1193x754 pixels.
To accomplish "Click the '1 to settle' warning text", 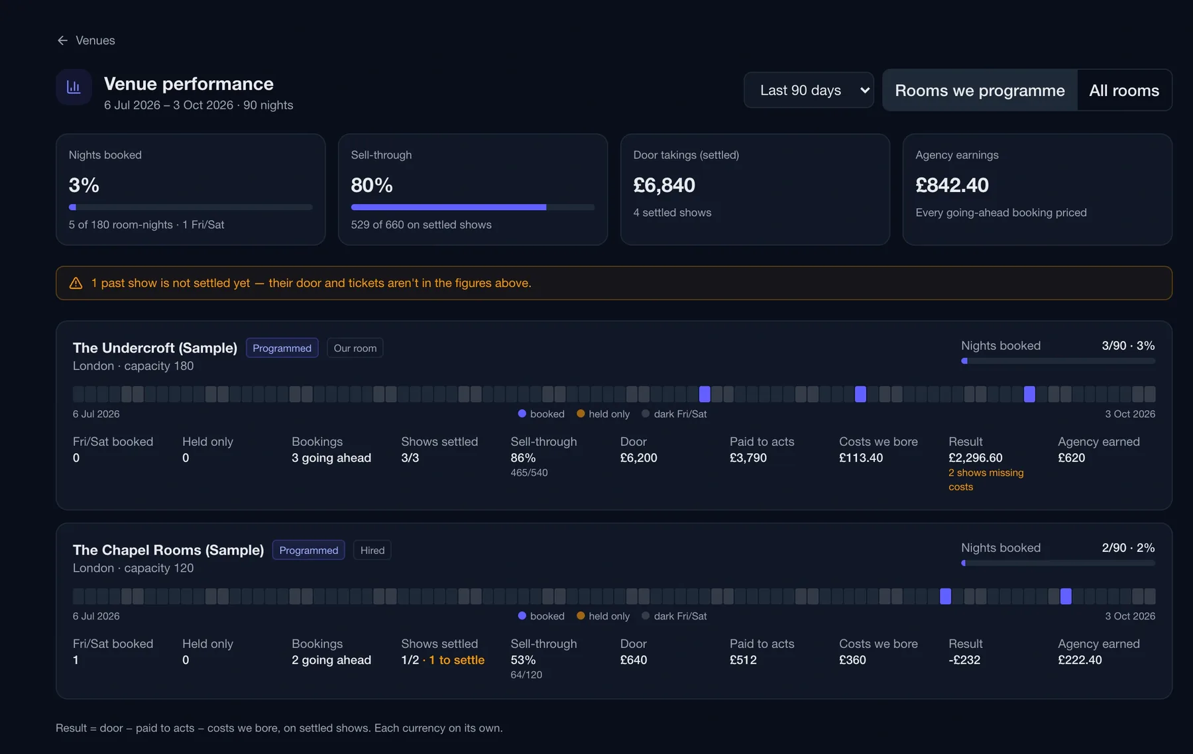I will 457,660.
